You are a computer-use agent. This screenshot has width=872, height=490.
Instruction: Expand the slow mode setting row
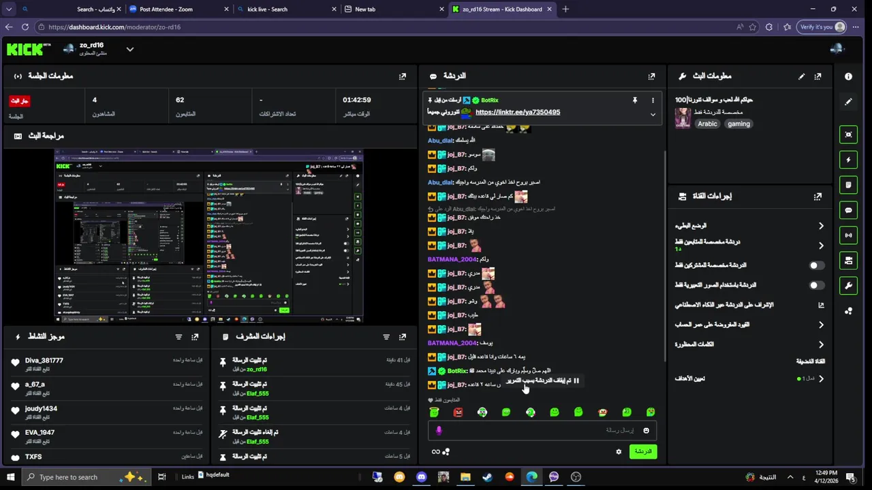pyautogui.click(x=749, y=225)
